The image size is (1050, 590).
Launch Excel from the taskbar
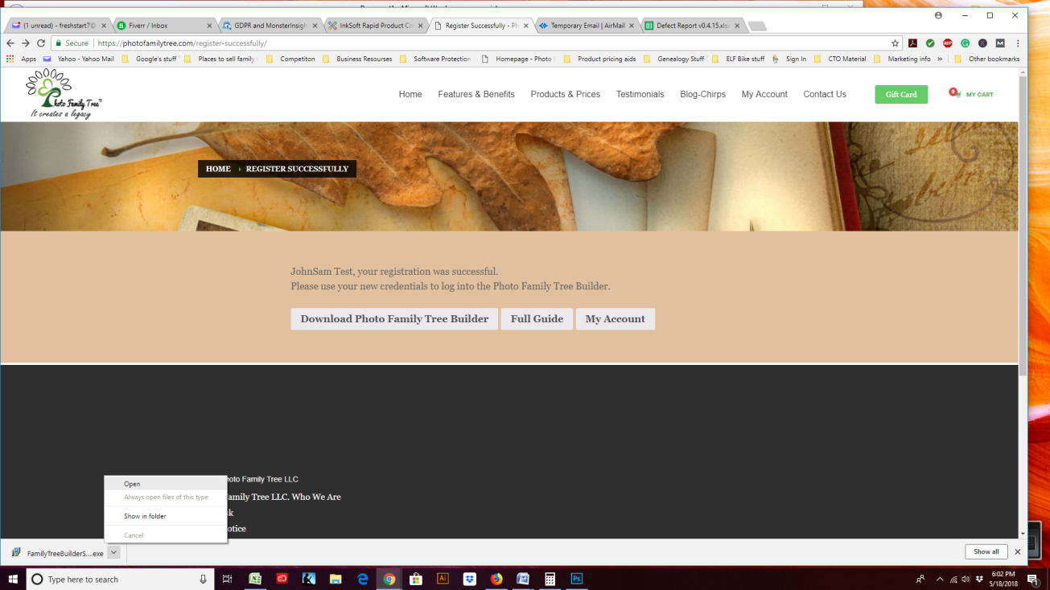pyautogui.click(x=255, y=579)
